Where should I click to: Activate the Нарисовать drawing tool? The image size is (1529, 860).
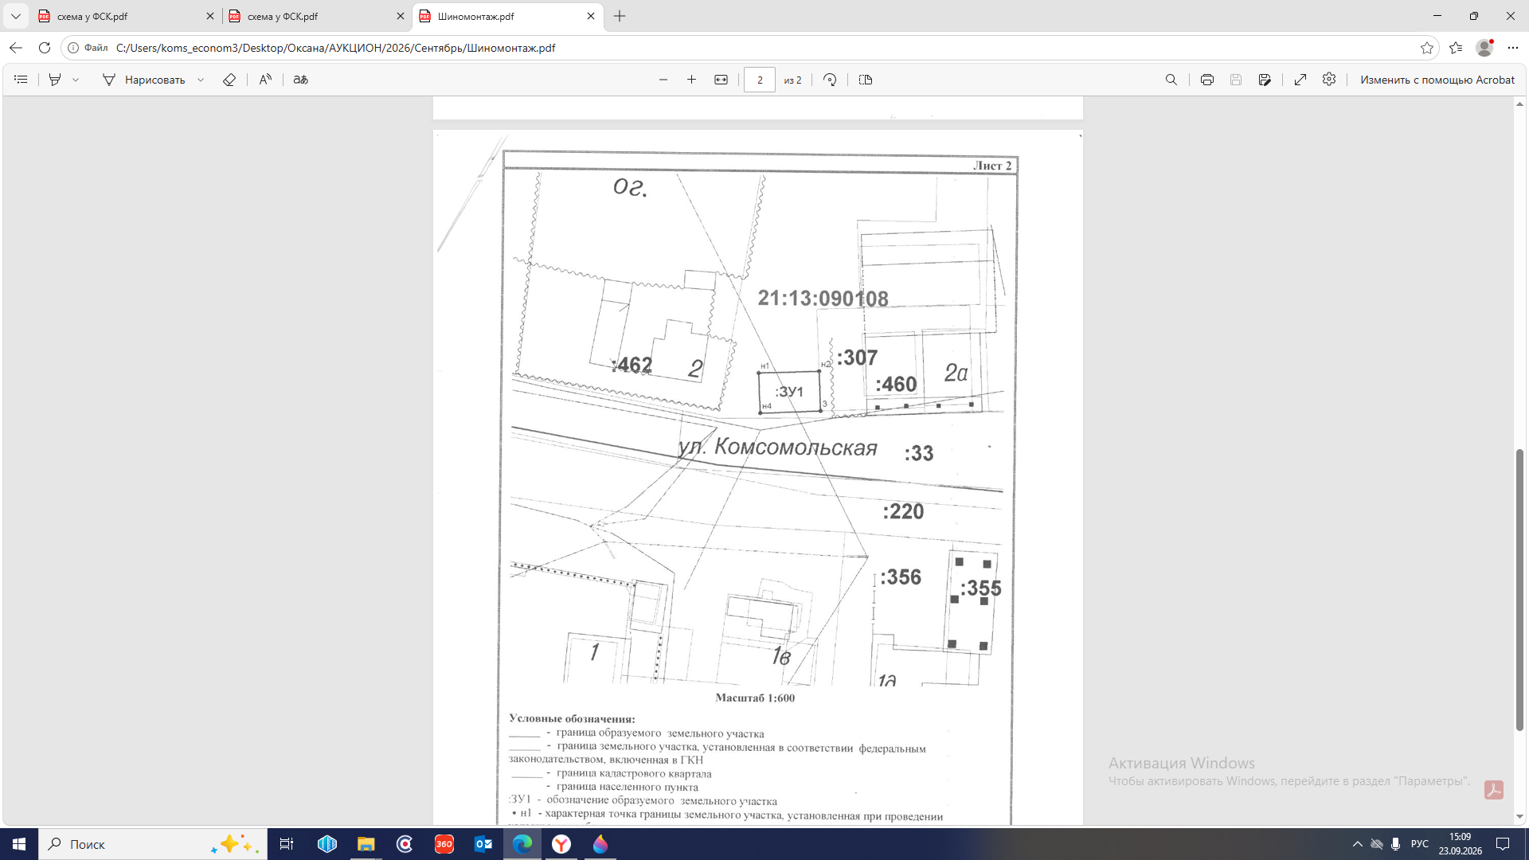click(x=144, y=80)
